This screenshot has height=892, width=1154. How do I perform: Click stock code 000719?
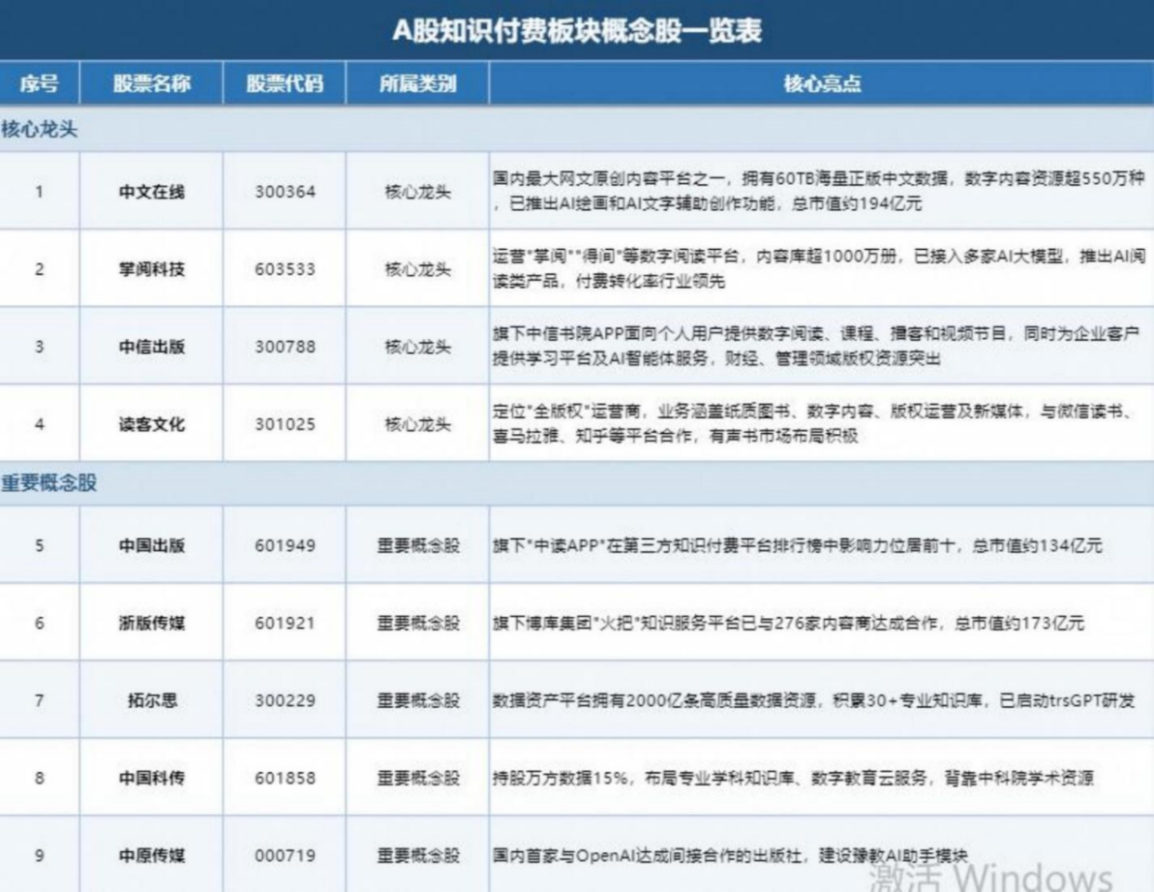coord(285,855)
